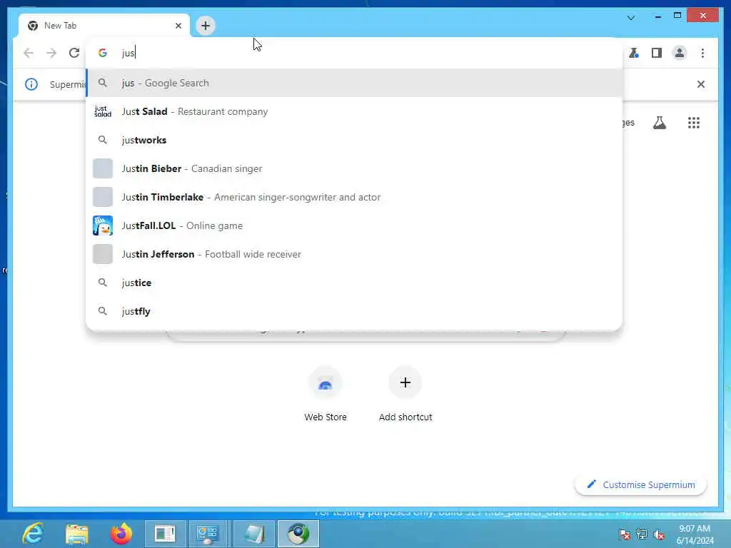Image resolution: width=731 pixels, height=548 pixels.
Task: Launch Internet Explorer from taskbar
Action: [33, 534]
